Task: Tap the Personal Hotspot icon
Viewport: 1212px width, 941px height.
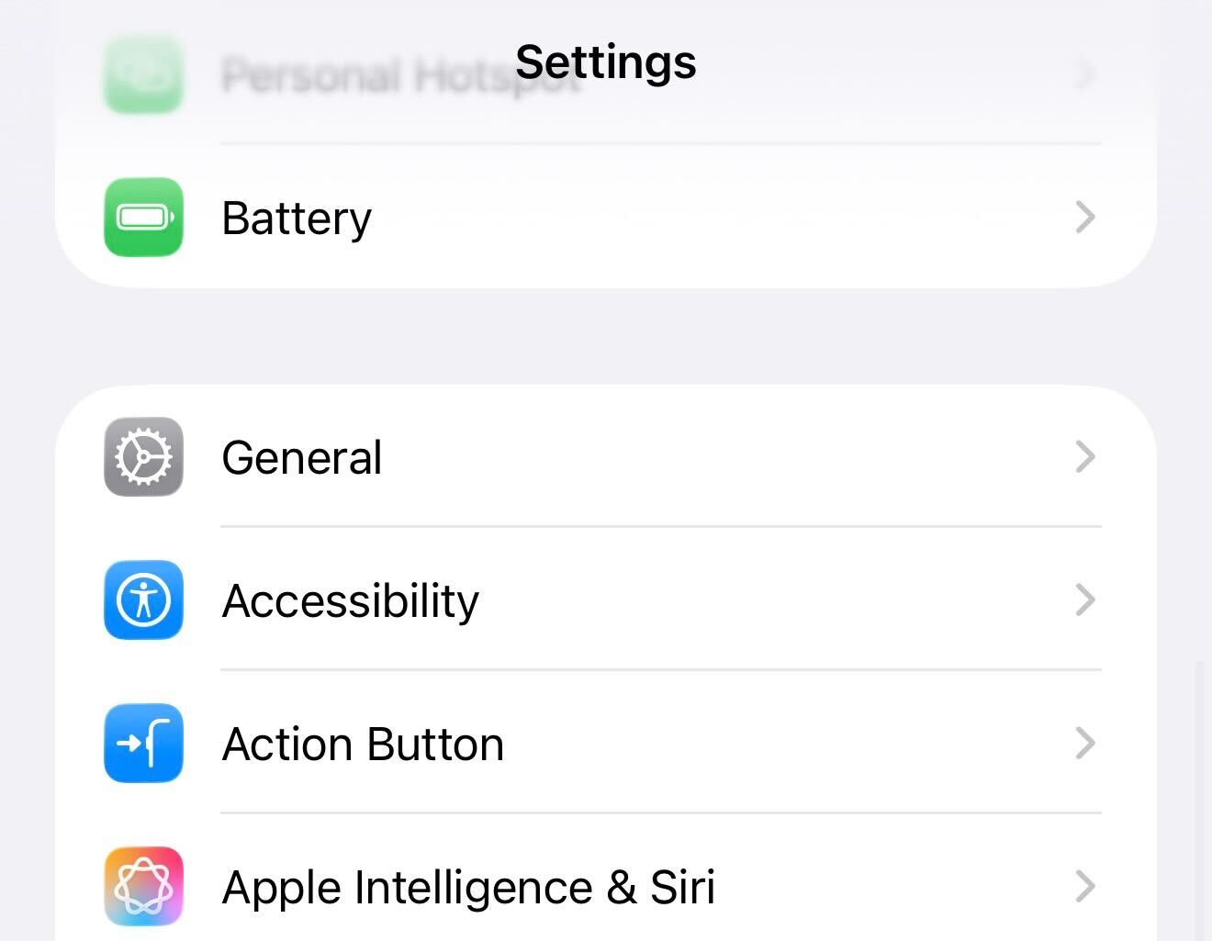Action: pos(143,73)
